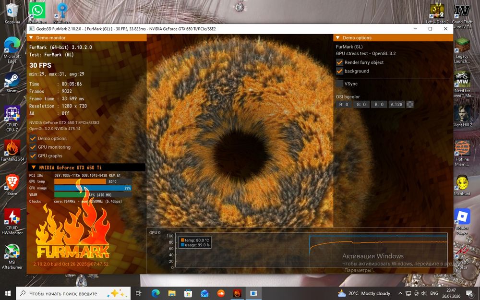
Task: Click the OSI bgcolor B: 0 field
Action: click(379, 104)
